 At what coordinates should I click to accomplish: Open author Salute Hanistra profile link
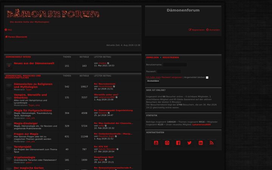point(107,149)
